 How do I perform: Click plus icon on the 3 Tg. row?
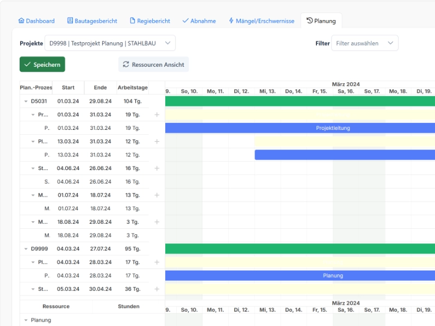pyautogui.click(x=157, y=222)
